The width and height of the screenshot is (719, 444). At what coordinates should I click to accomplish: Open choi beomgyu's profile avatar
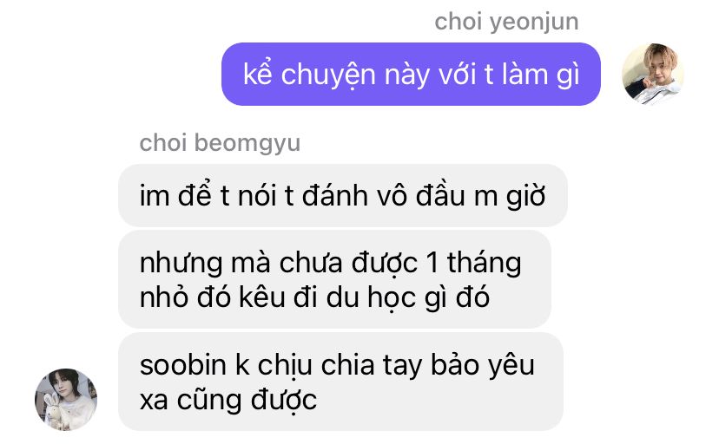tap(66, 399)
